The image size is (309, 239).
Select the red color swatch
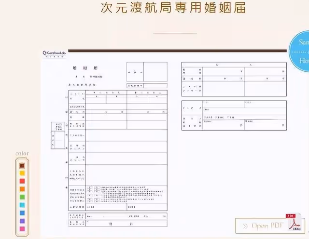click(22, 181)
